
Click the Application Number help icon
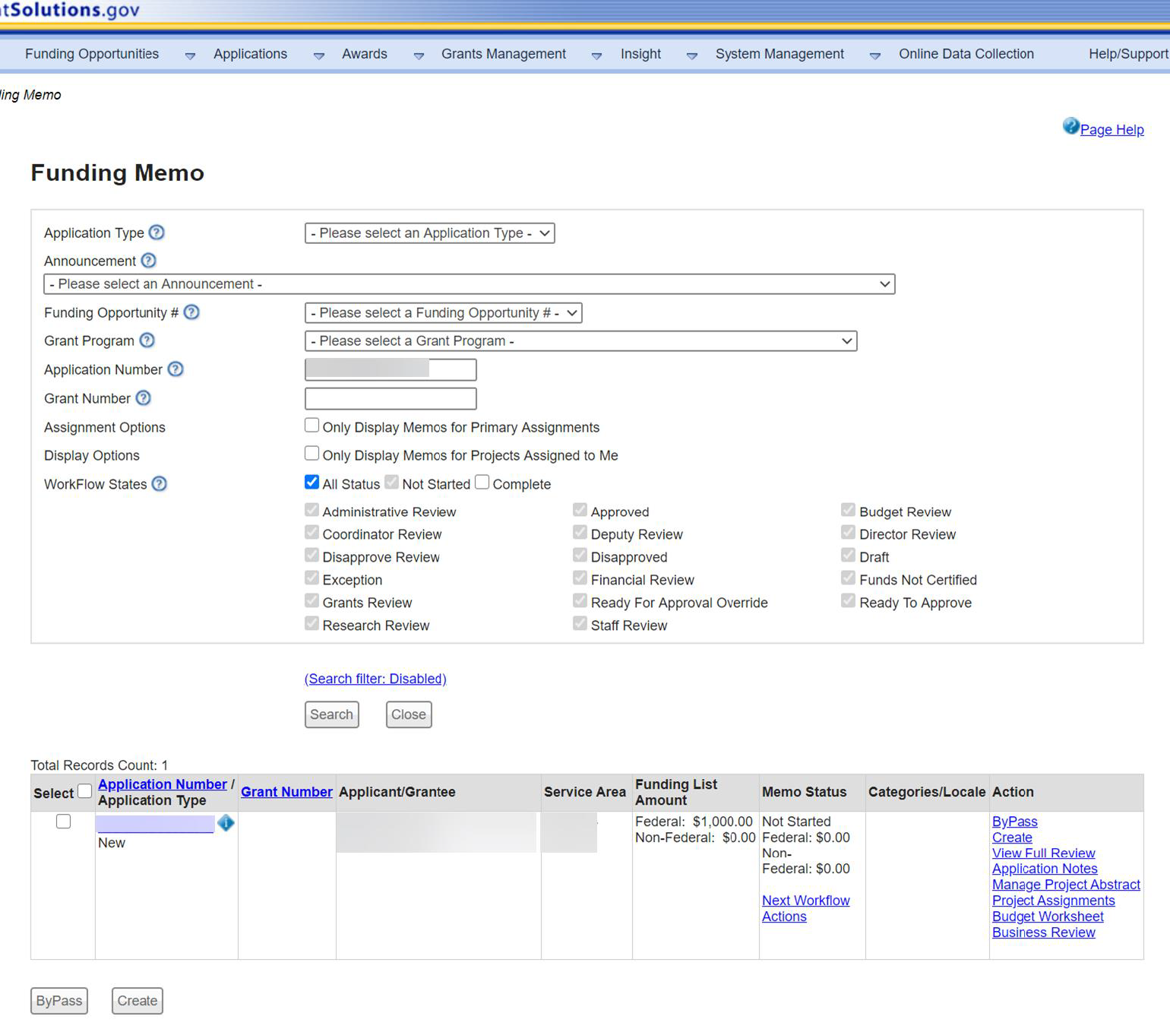coord(175,369)
